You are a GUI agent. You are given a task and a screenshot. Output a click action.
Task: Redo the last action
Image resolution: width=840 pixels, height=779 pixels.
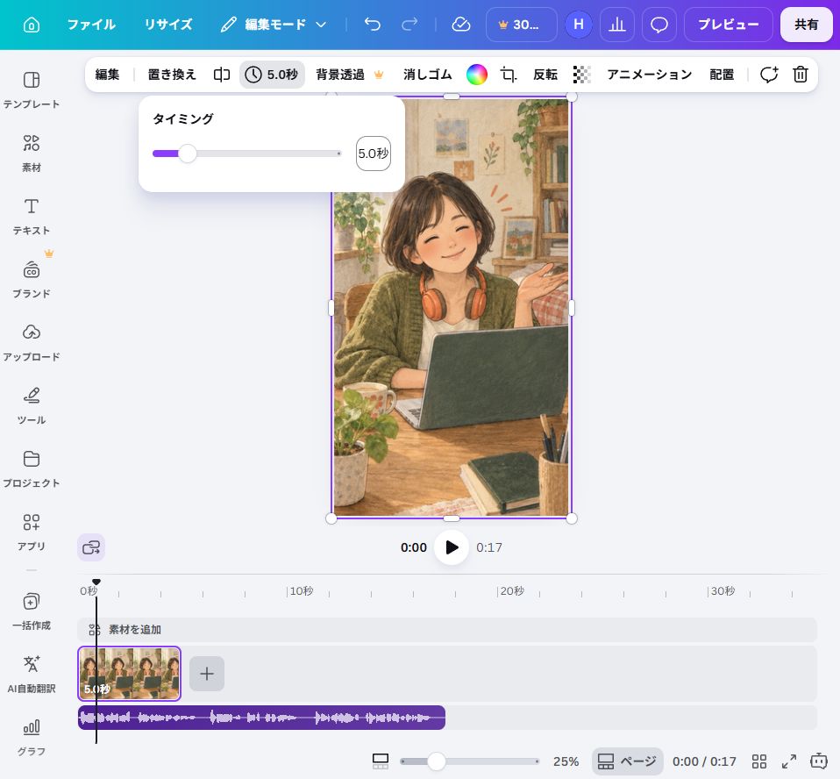click(x=409, y=25)
